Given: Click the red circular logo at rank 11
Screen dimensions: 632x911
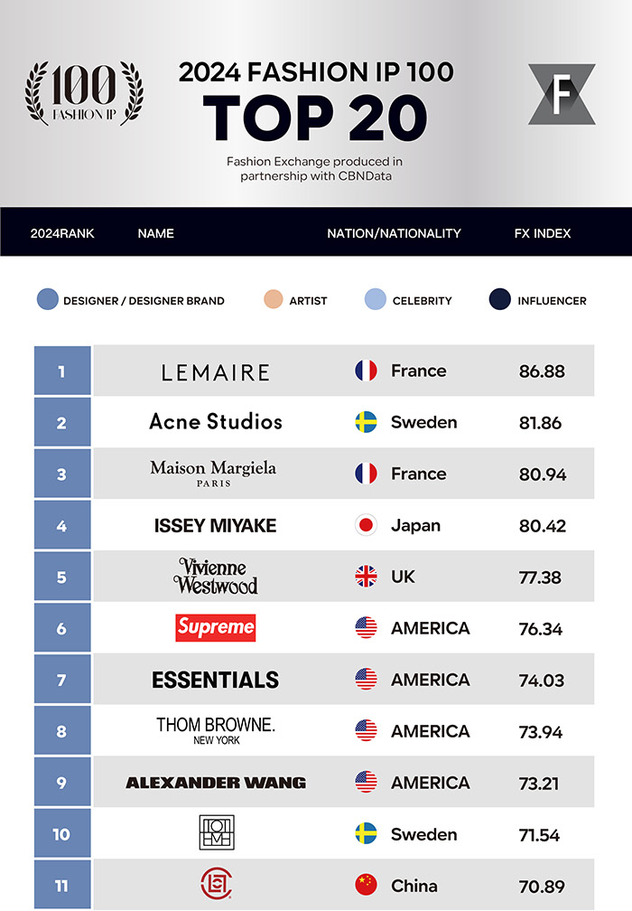Looking at the screenshot, I should point(216,884).
